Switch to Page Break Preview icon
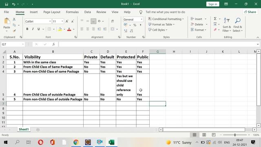This screenshot has height=147, width=261. point(214,135)
